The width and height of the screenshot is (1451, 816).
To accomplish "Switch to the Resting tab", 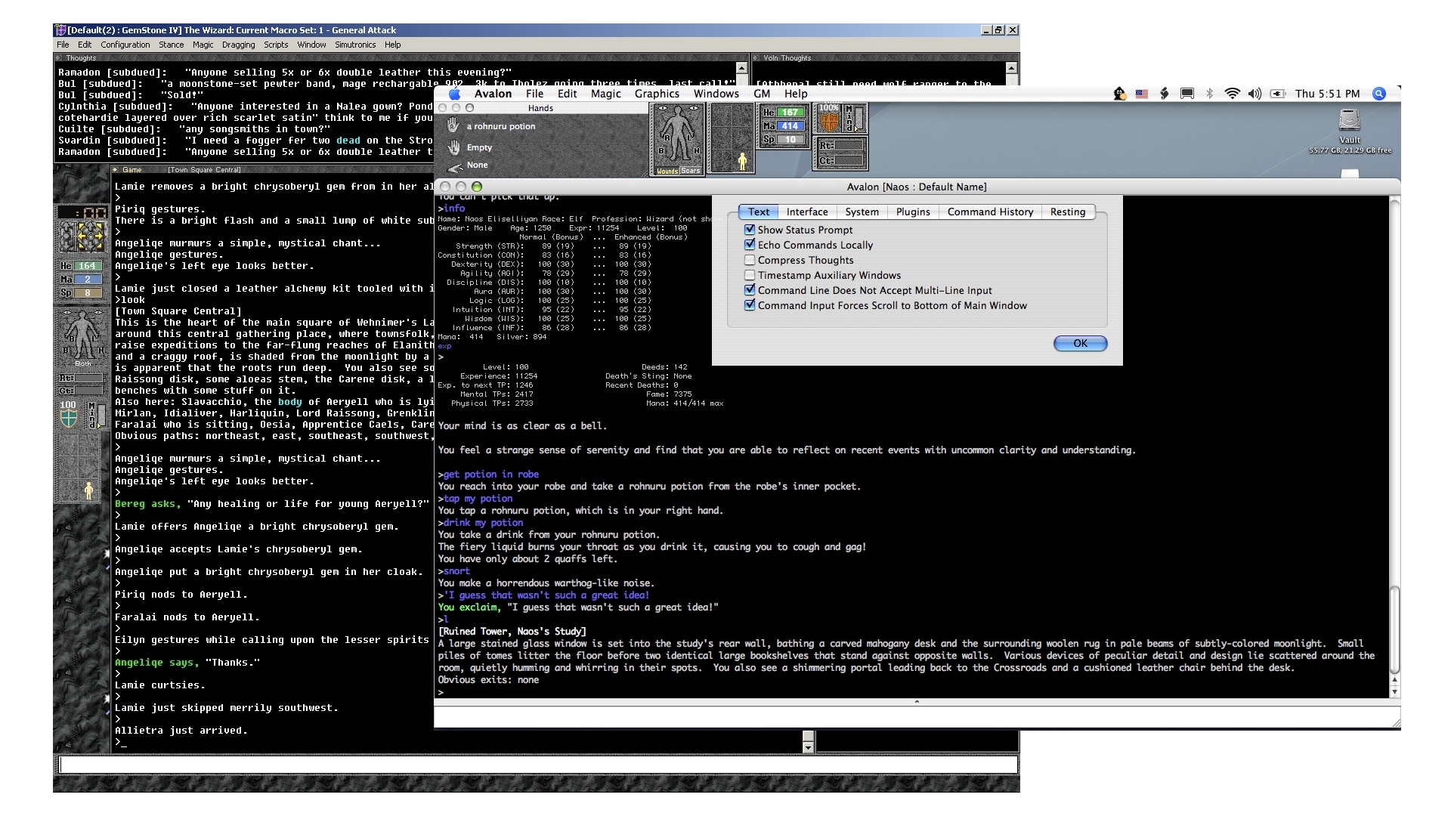I will [x=1067, y=212].
